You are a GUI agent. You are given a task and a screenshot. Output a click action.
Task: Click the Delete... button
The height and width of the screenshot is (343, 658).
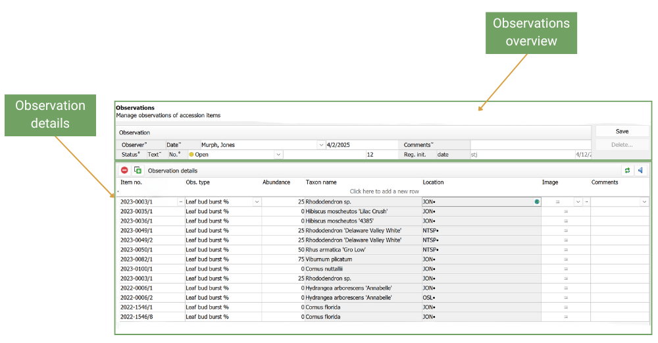pos(622,145)
